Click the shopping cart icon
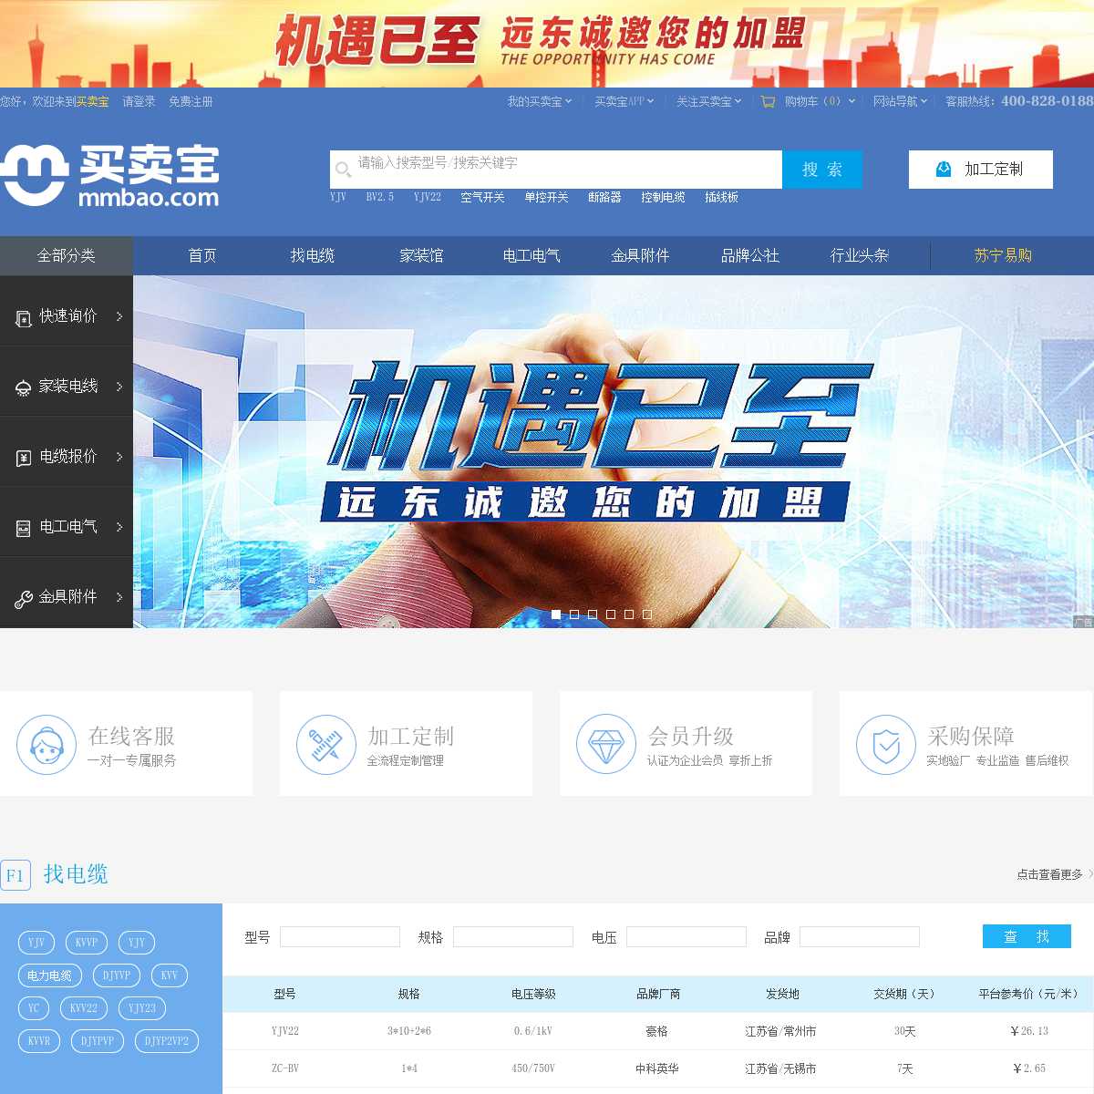Viewport: 1094px width, 1094px height. (x=769, y=101)
